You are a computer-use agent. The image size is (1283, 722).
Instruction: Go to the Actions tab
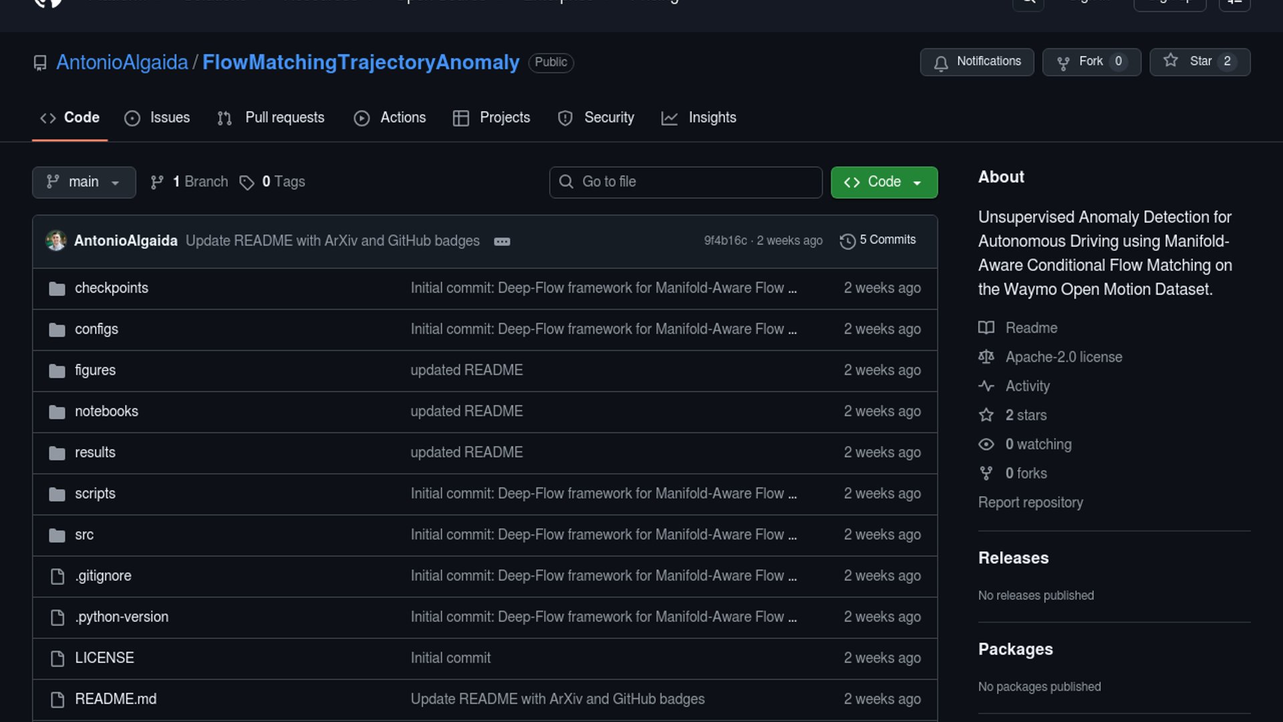coord(390,118)
